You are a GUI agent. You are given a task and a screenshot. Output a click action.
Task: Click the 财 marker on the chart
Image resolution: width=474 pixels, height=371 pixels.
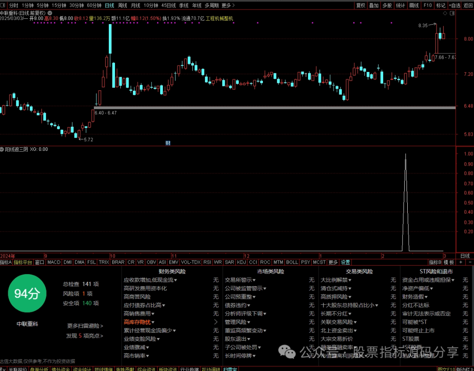(x=168, y=143)
